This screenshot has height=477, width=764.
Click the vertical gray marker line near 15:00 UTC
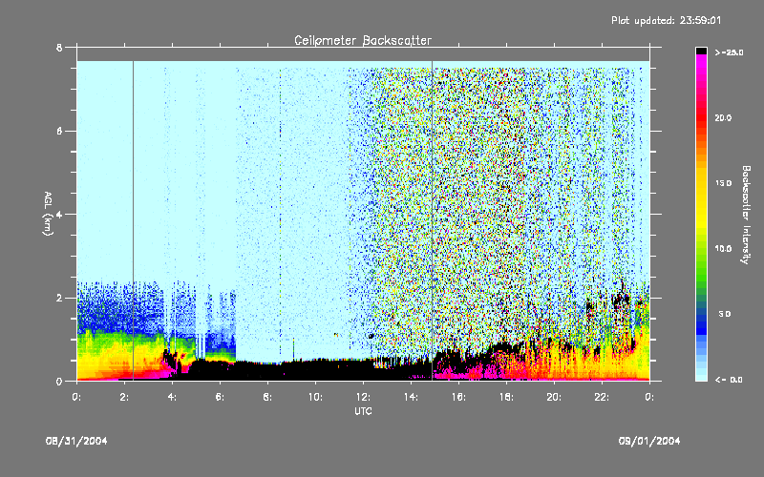pyautogui.click(x=432, y=219)
